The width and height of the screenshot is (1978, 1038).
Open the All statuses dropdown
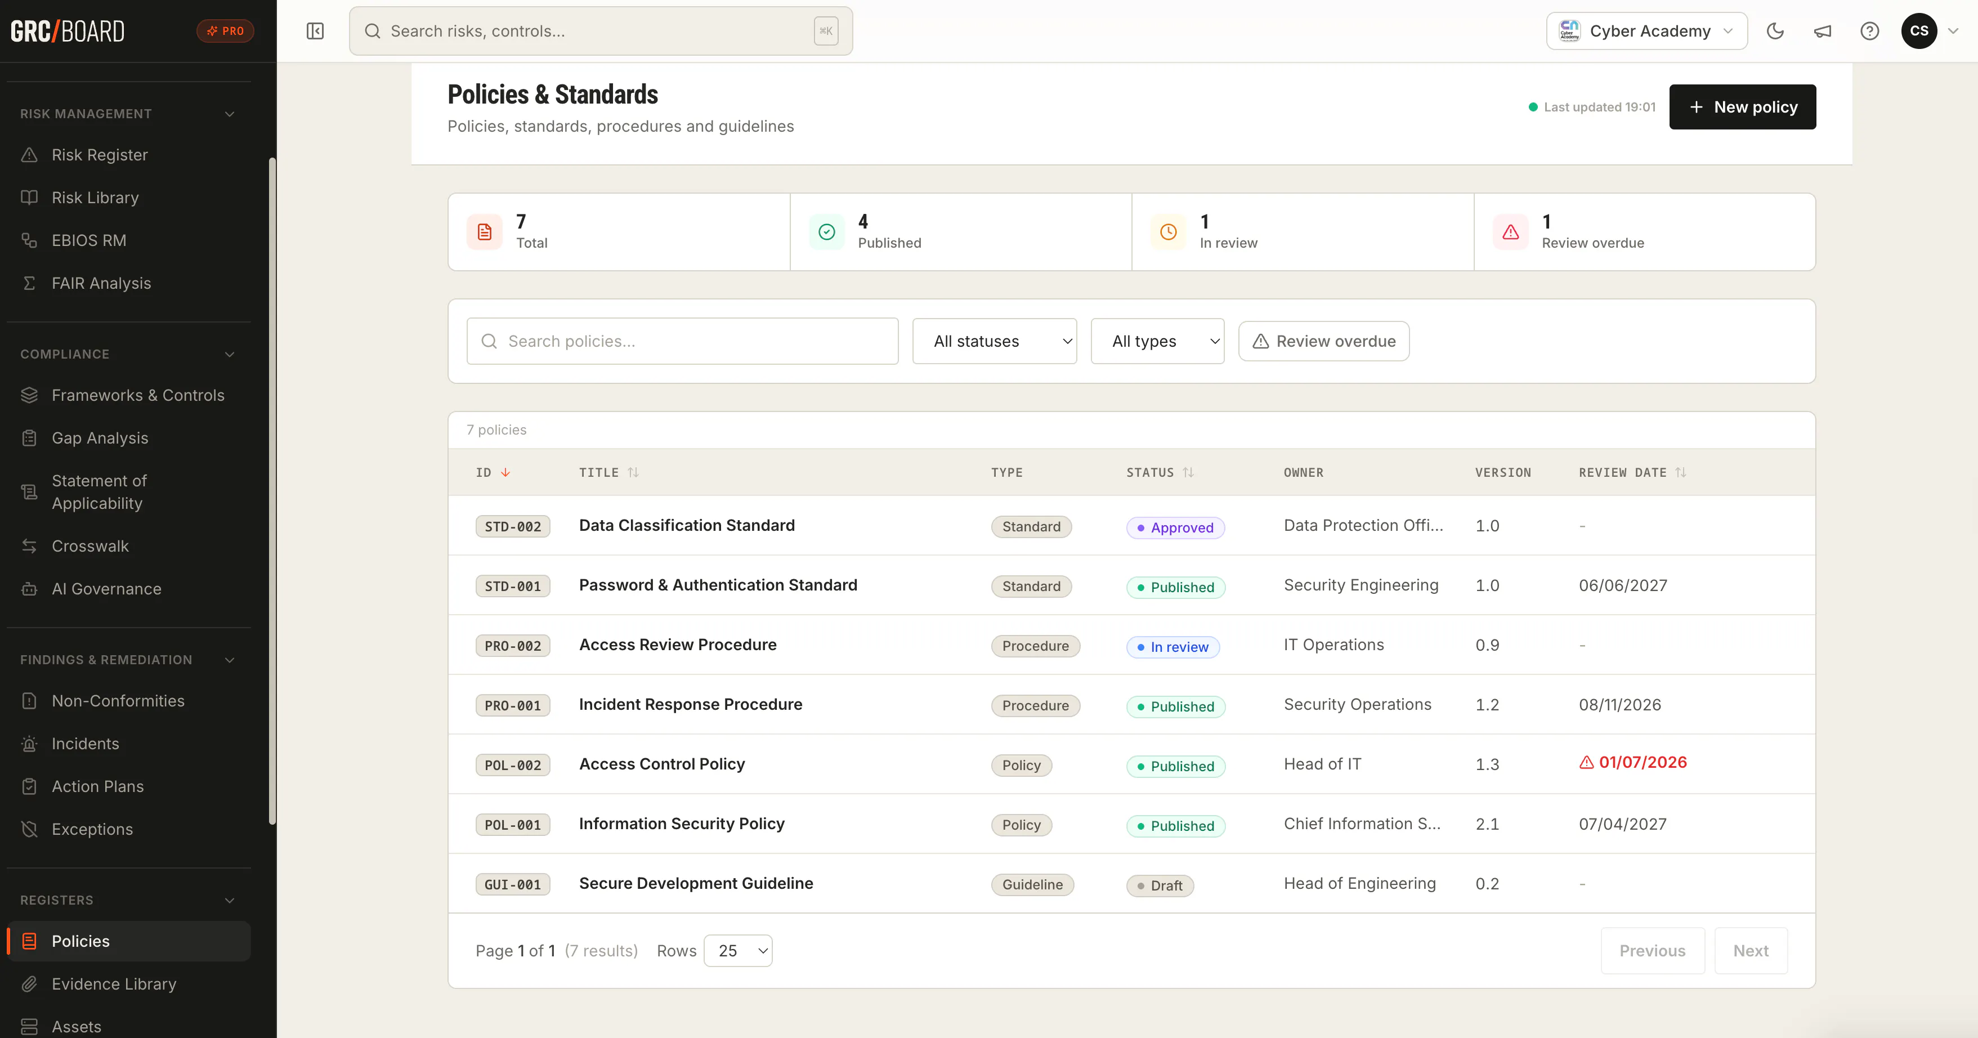click(995, 341)
